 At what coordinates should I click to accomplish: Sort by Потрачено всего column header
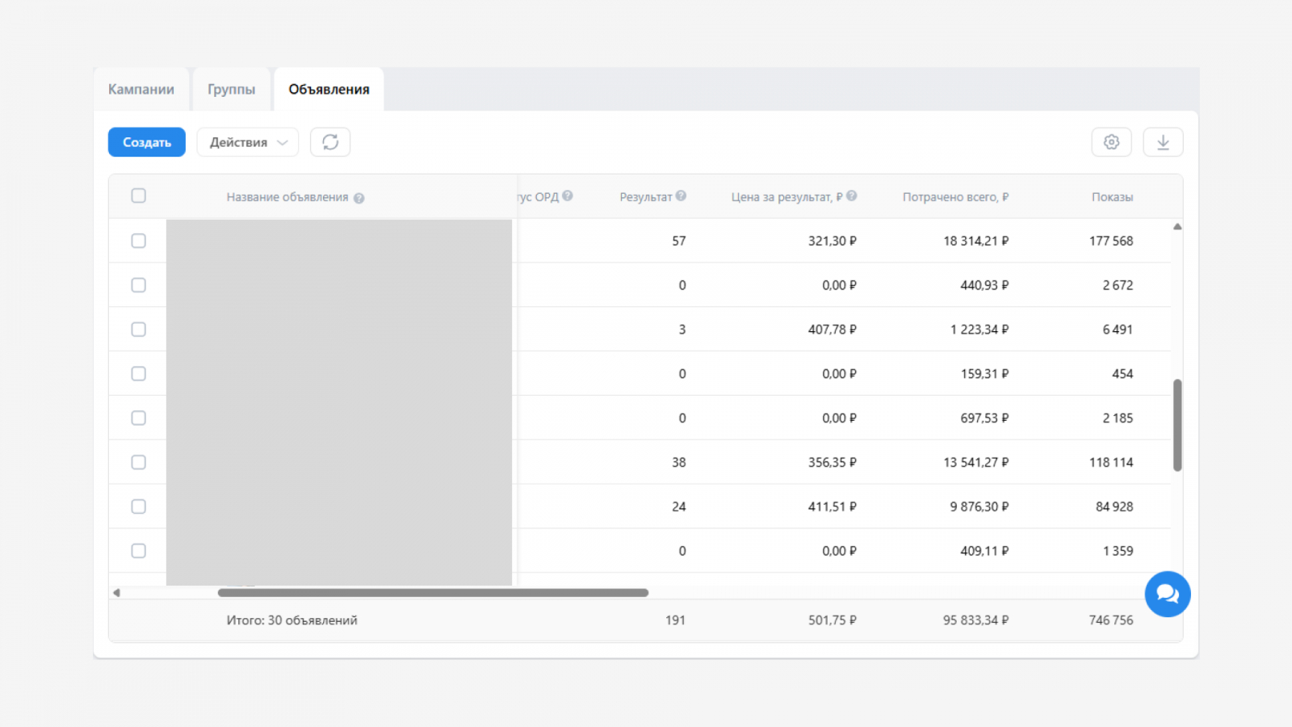coord(955,197)
